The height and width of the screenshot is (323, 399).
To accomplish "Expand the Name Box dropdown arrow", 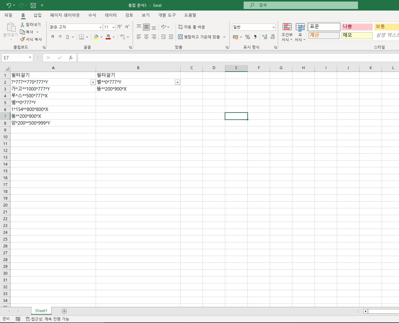I will [30, 58].
